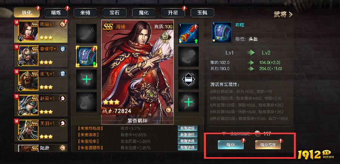Switch to the 宝石 tab
Screen dimensions: 340x164
pos(114,13)
